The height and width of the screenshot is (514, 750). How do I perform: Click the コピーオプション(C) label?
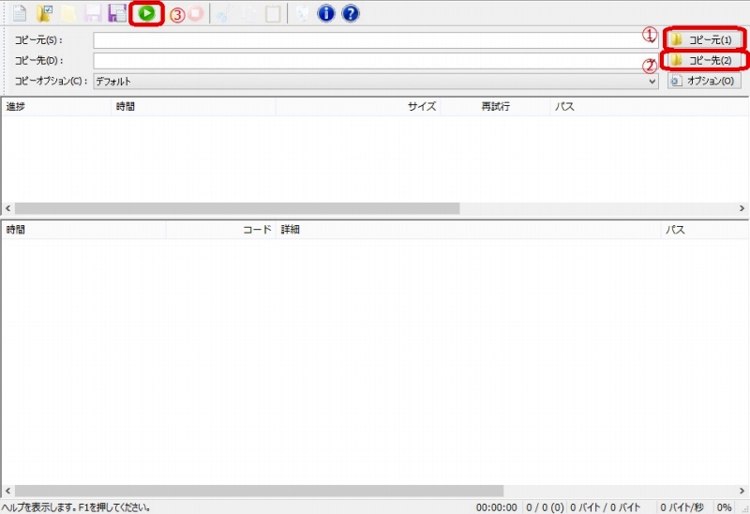tap(51, 81)
